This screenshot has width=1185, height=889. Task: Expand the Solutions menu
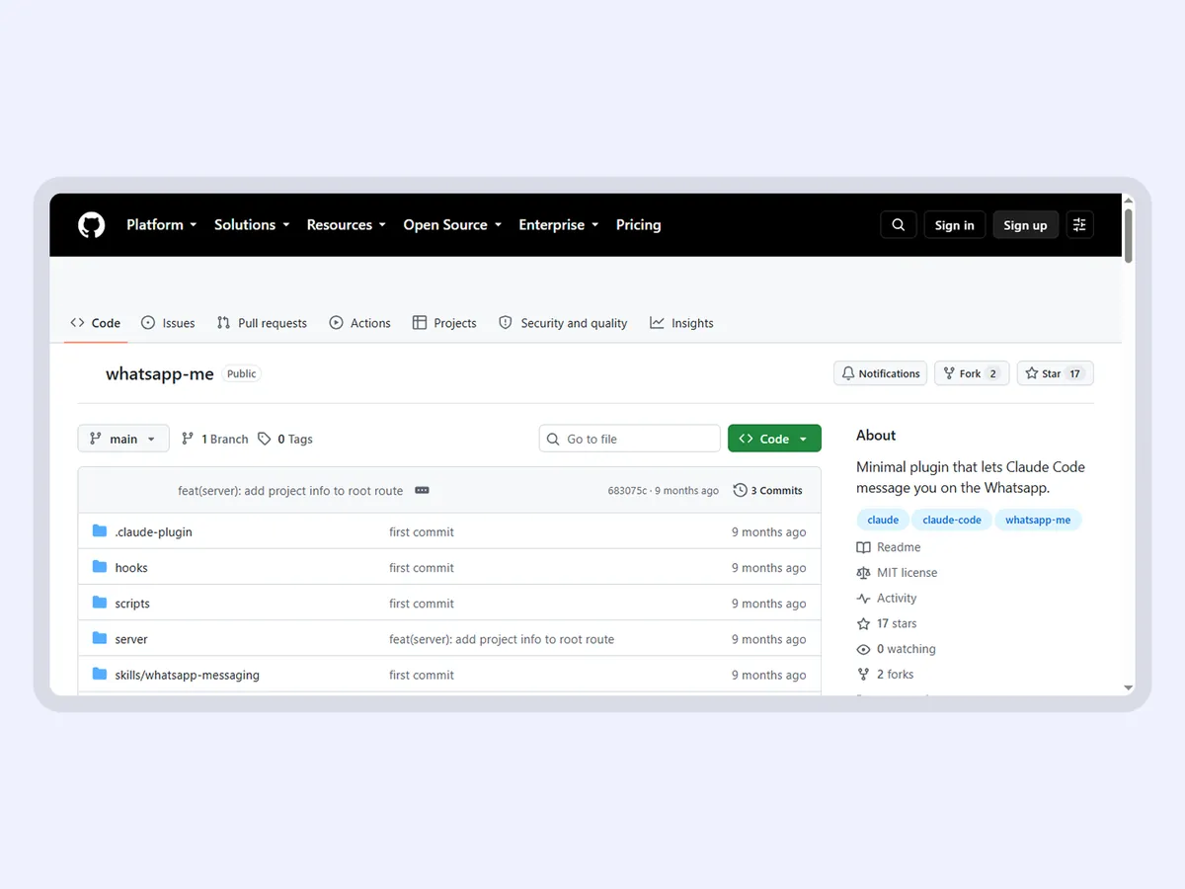252,225
